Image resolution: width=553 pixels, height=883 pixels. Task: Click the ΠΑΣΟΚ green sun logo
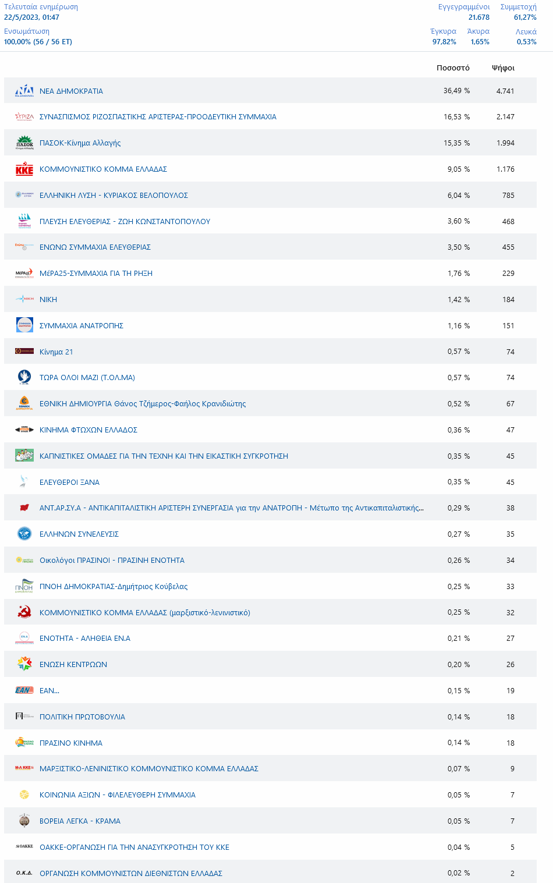[24, 143]
